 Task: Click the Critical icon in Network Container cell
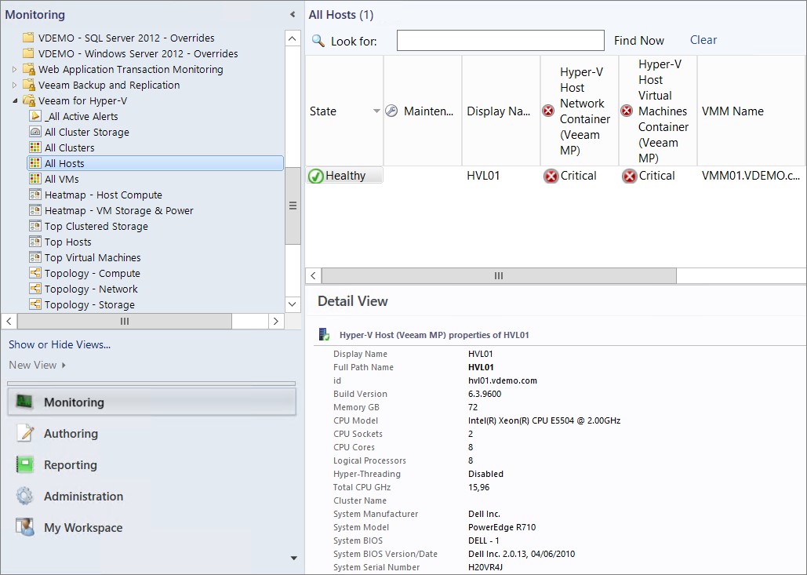pyautogui.click(x=551, y=176)
